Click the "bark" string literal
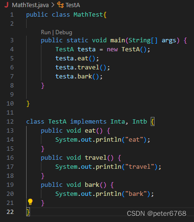Image resolution: width=194 pixels, height=222 pixels. click(x=136, y=194)
